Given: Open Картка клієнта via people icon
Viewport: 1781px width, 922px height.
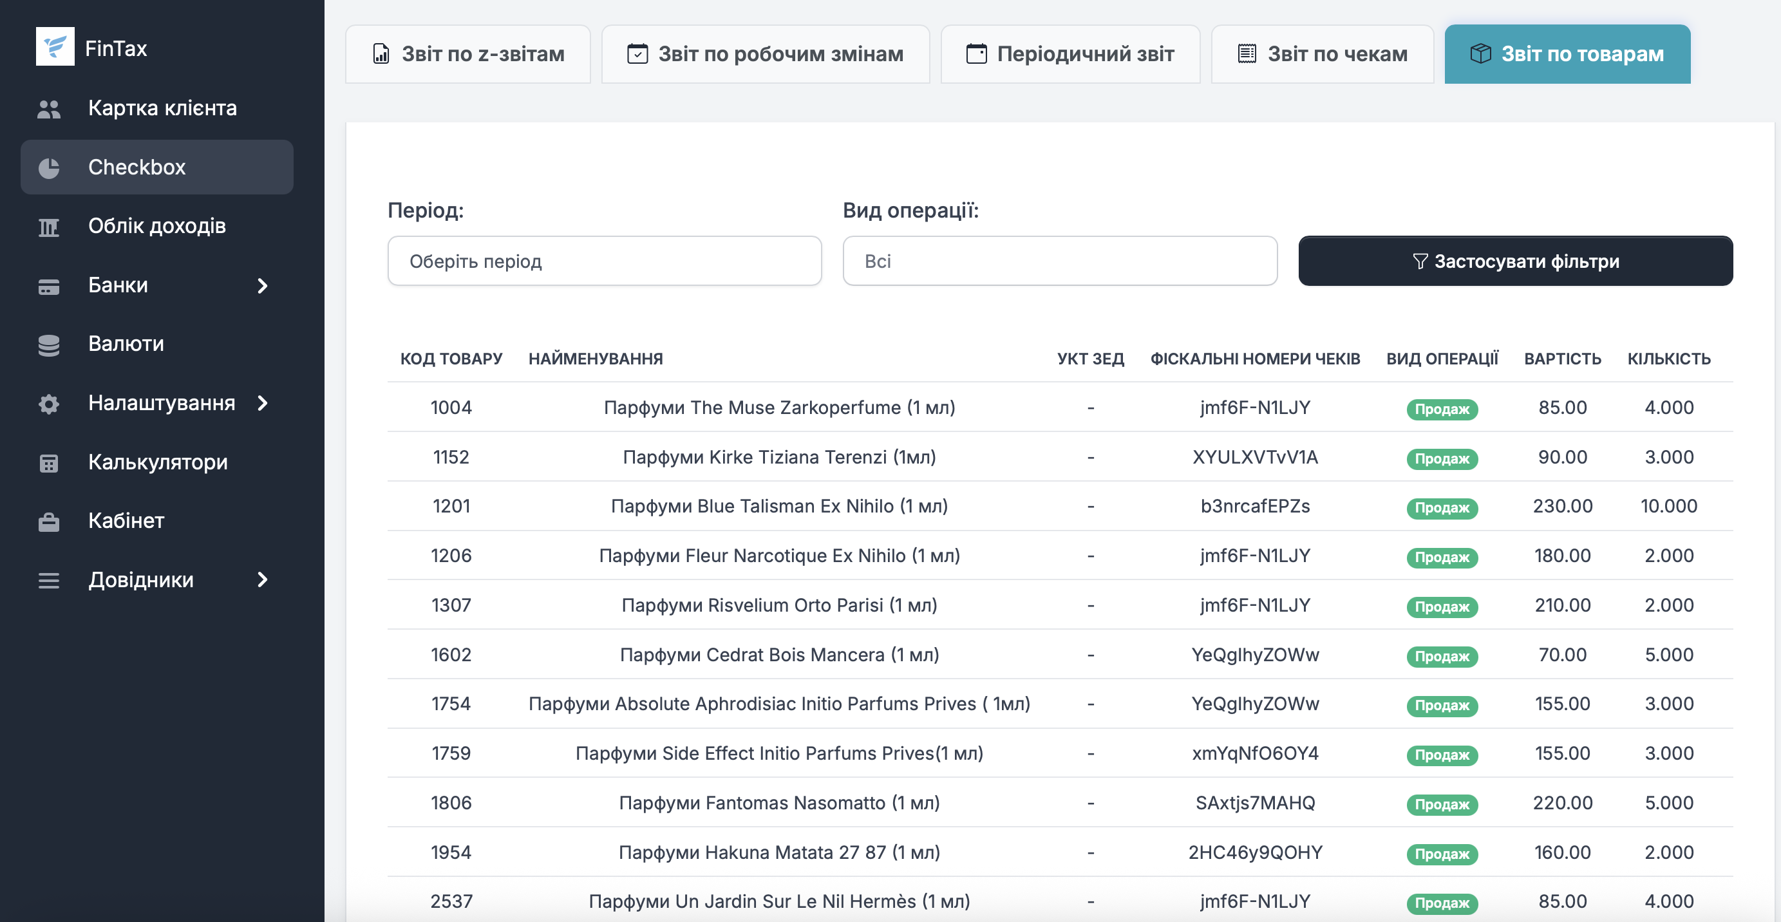Looking at the screenshot, I should [x=48, y=109].
